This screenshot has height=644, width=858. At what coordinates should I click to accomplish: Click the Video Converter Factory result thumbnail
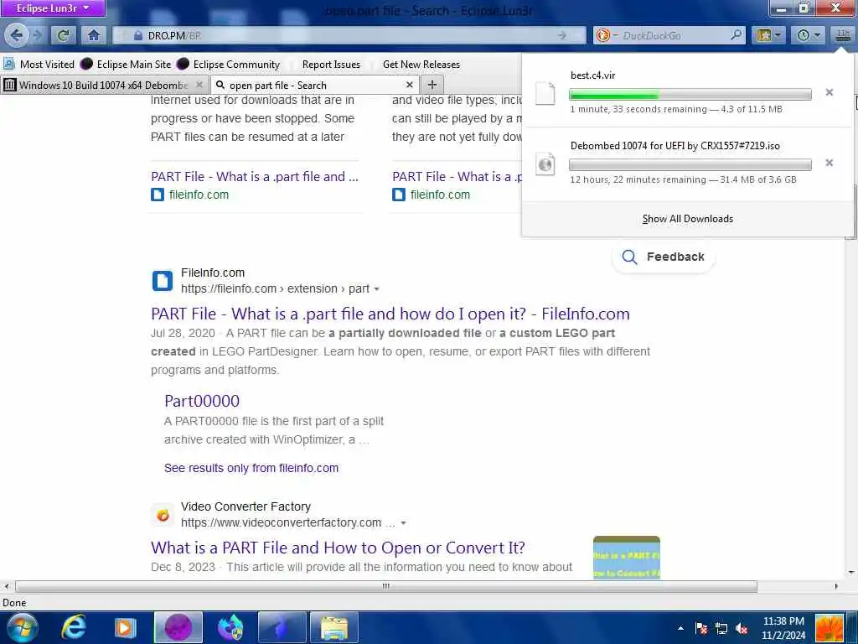click(x=627, y=558)
